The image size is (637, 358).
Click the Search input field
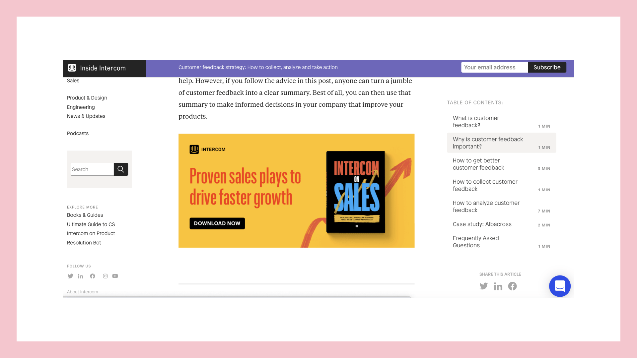coord(92,169)
